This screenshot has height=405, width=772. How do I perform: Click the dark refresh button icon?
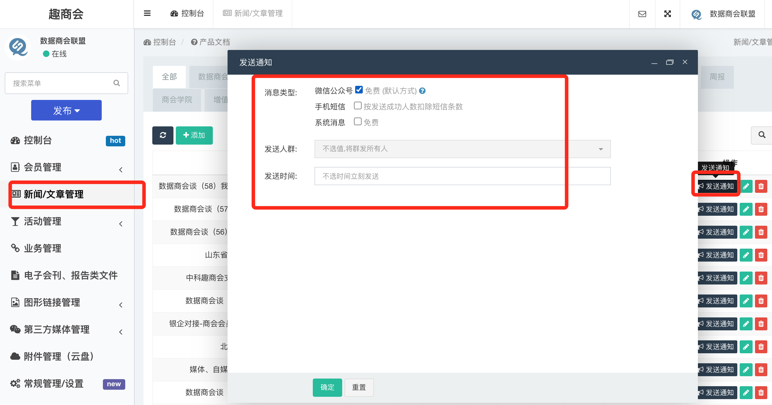click(x=163, y=135)
